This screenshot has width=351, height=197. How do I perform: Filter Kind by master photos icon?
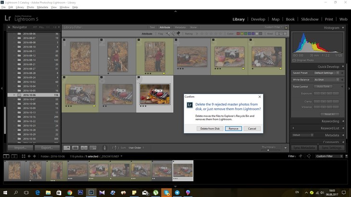(277, 34)
